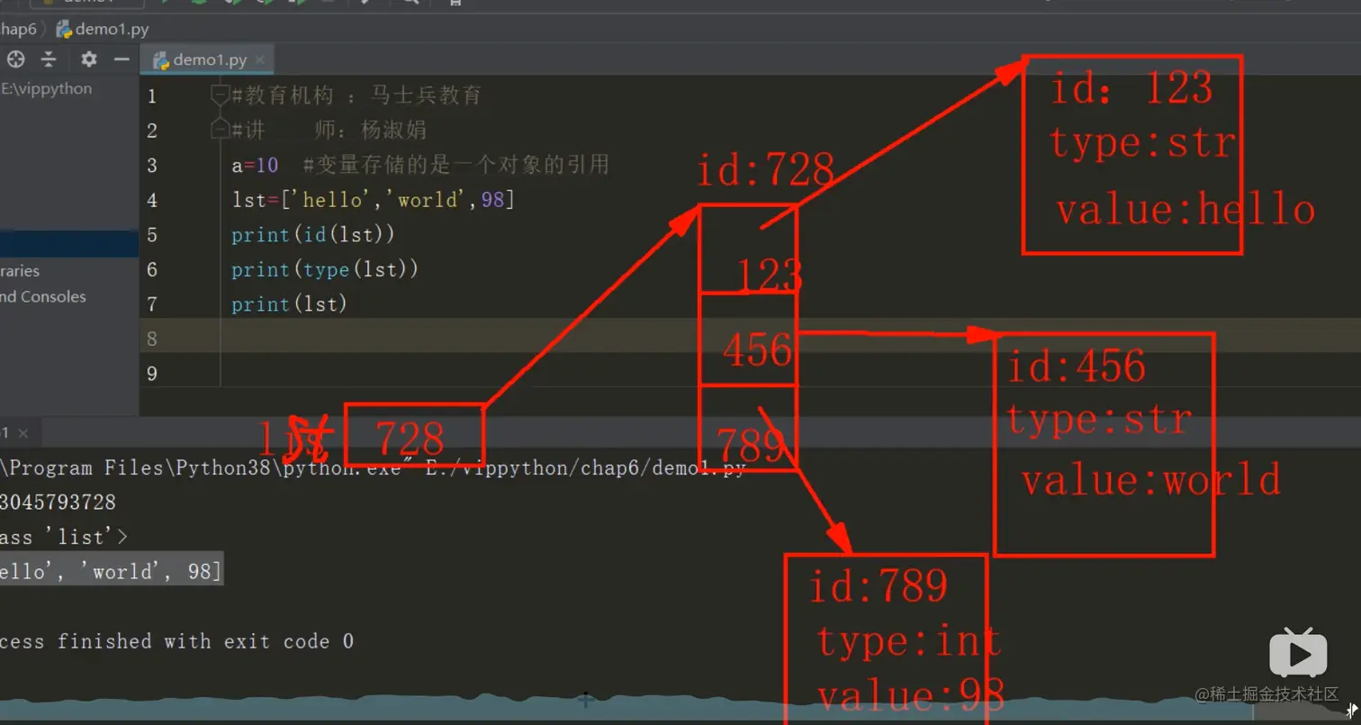Select the demo1.py editor tab
The width and height of the screenshot is (1361, 725).
click(208, 60)
